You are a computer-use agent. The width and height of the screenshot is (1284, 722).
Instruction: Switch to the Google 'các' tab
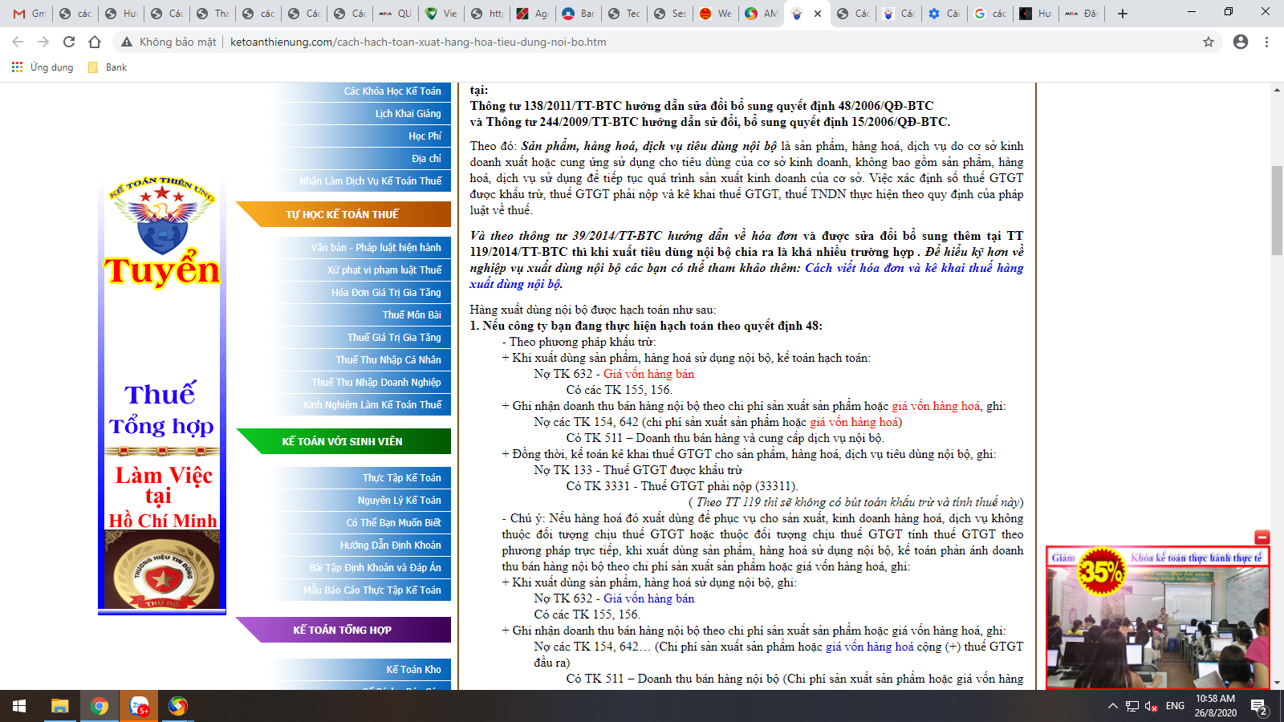click(991, 14)
